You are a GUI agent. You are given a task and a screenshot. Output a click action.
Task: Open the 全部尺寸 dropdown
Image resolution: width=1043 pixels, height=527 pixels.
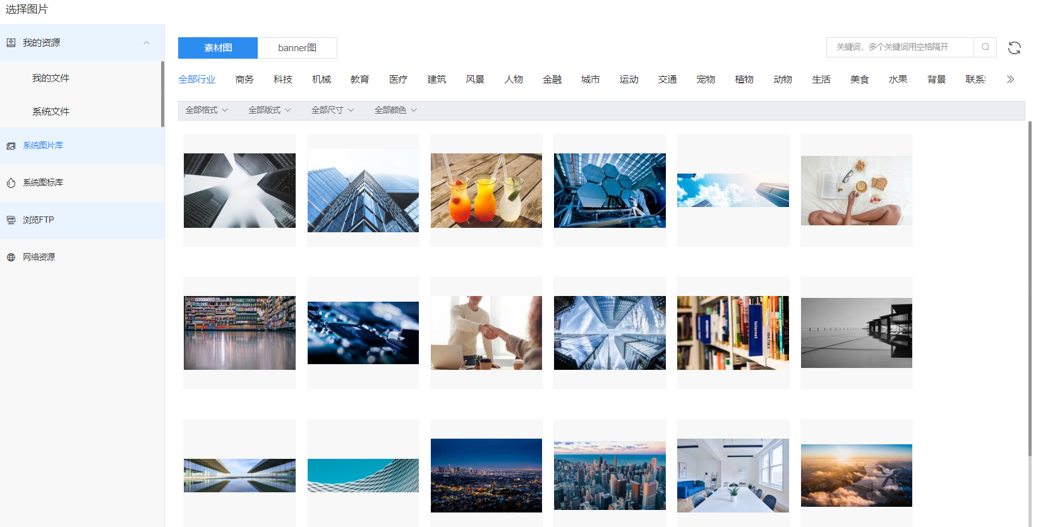332,110
